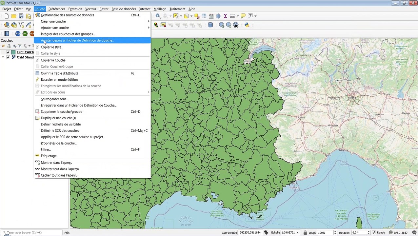
Task: Click the Loupe magnifier stepper arrows
Action: point(335,233)
